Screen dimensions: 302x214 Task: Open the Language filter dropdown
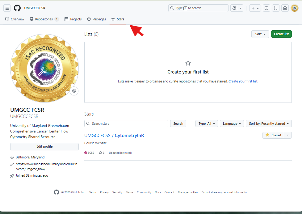(232, 124)
